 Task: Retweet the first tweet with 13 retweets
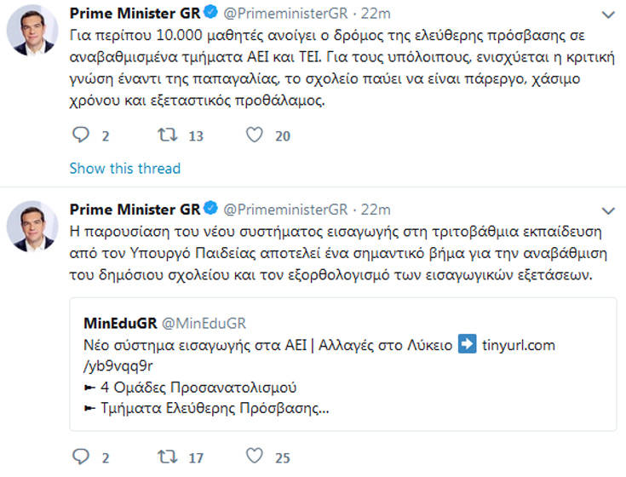pyautogui.click(x=167, y=135)
